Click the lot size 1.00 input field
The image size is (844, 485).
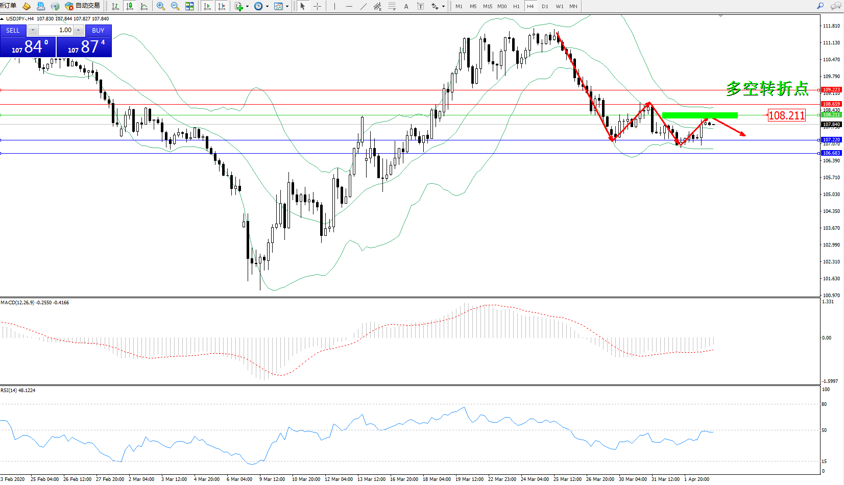56,30
